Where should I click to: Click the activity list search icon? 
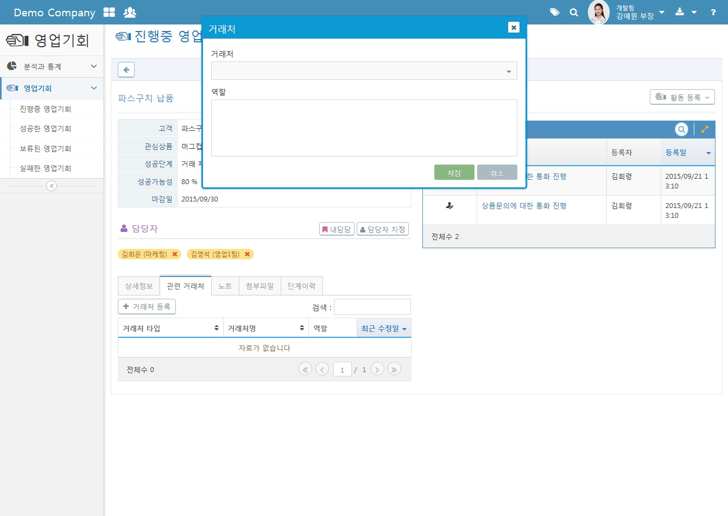click(x=681, y=129)
